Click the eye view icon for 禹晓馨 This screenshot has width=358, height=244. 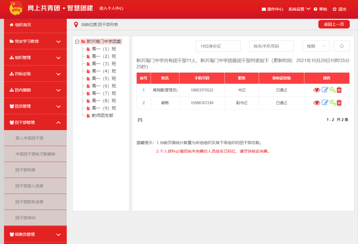click(x=317, y=90)
